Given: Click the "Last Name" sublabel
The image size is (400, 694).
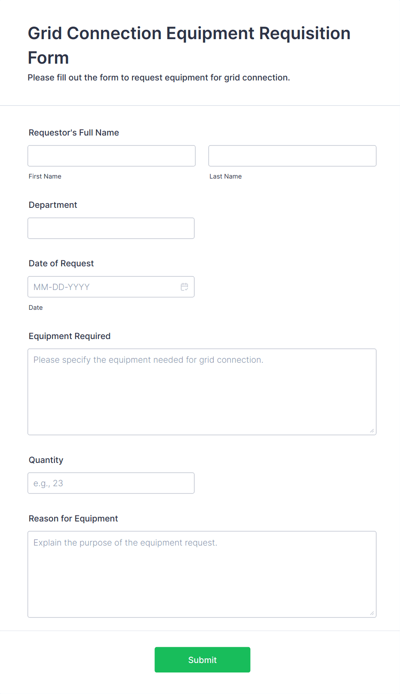Looking at the screenshot, I should pyautogui.click(x=225, y=176).
